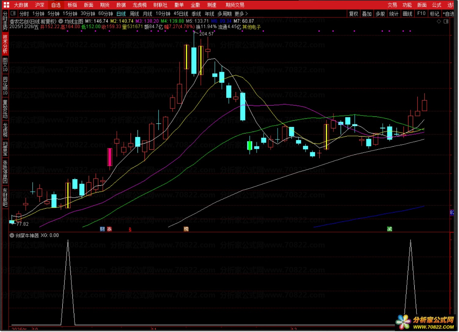Screen dimensions: 459x332
Task: Click the orange 榜 event marker
Action: click(x=186, y=229)
